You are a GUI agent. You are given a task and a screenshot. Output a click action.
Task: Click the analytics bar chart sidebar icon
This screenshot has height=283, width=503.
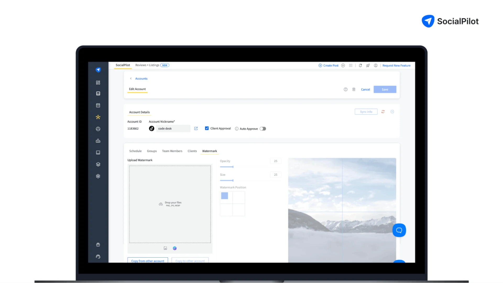(x=98, y=141)
